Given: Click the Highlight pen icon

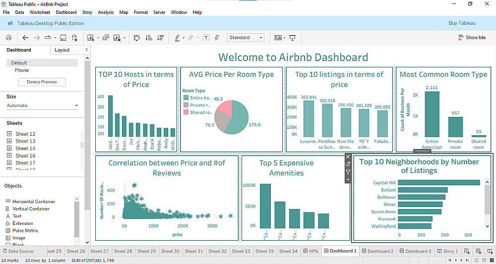Looking at the screenshot, I should (178, 38).
